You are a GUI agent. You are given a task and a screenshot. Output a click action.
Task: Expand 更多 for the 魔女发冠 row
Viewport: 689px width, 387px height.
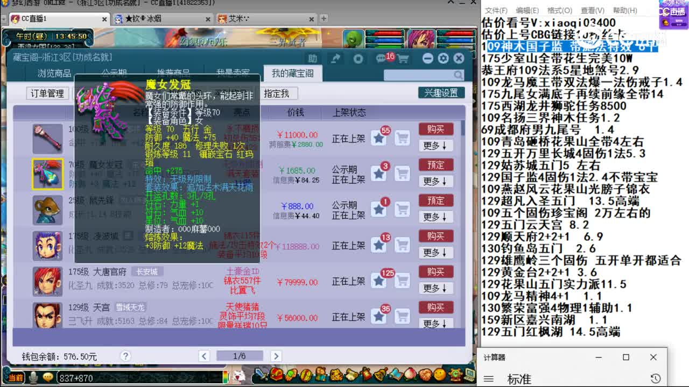pyautogui.click(x=436, y=181)
